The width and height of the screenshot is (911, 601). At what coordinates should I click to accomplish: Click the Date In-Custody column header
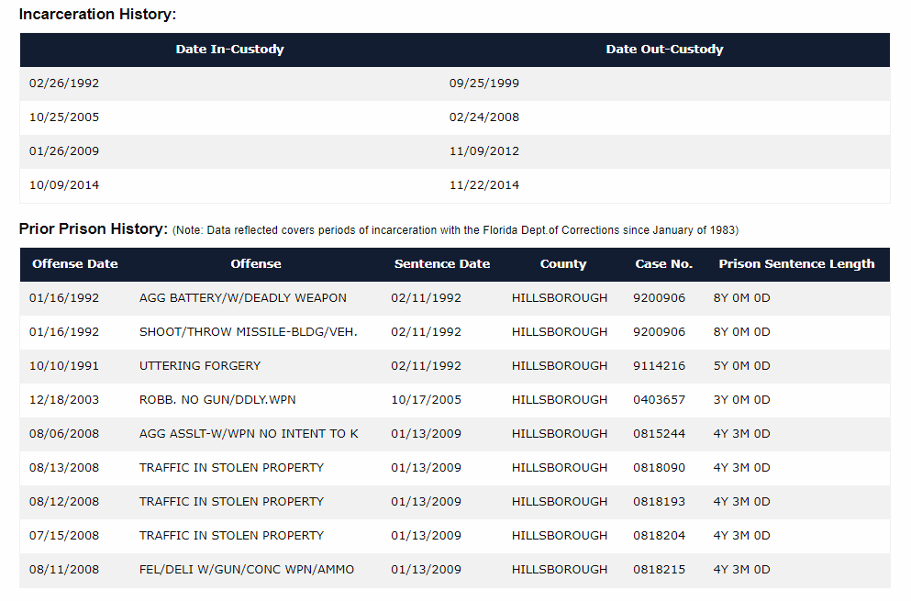tap(230, 50)
